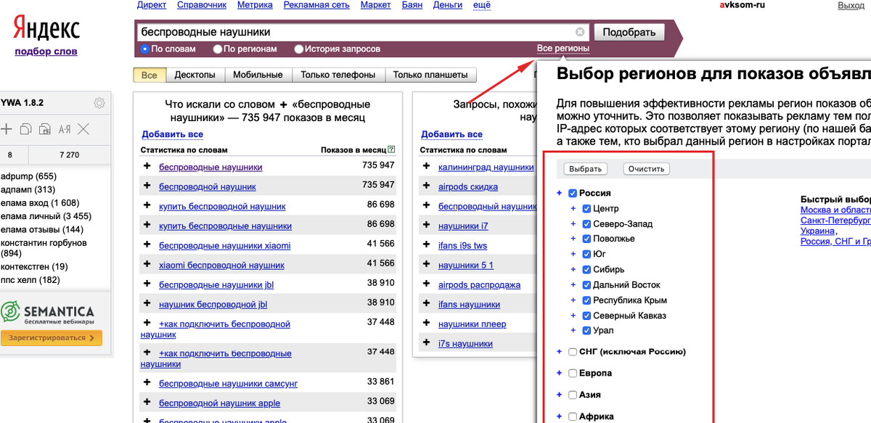Viewport: 871px width, 423px height.
Task: Add 'наушники 5 1' with plus icon
Action: point(427,265)
